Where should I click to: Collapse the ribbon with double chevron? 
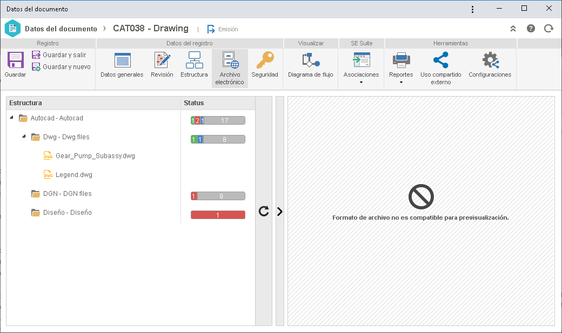513,29
